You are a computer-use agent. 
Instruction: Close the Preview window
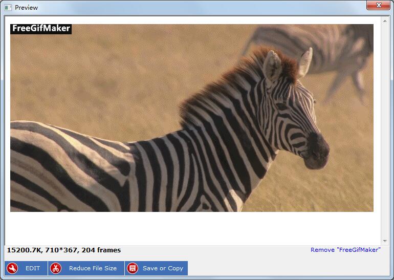tap(379, 5)
